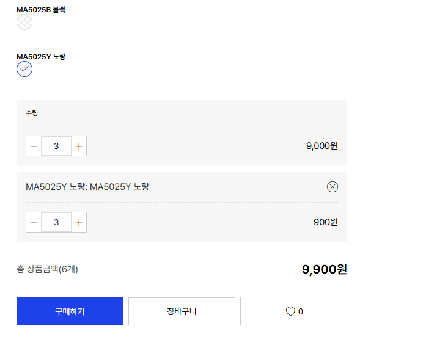Decrease MA5025Y 노랑 option quantity minus icon
This screenshot has width=434, height=348.
[34, 222]
